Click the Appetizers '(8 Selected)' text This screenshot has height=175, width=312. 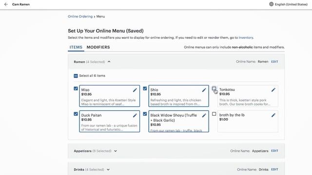tap(102, 151)
